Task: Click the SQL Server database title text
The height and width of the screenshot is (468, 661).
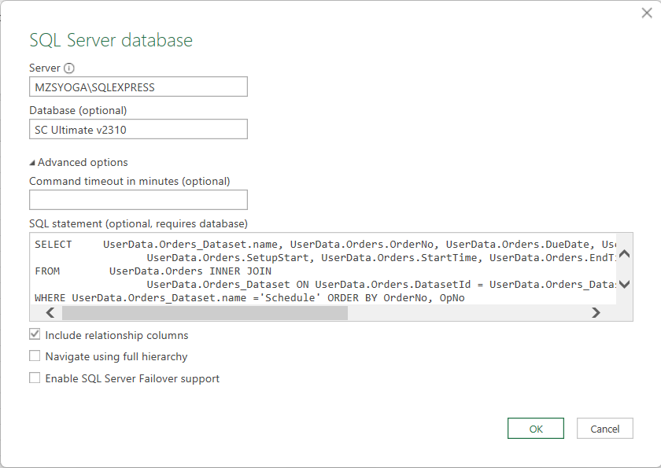Action: (111, 40)
